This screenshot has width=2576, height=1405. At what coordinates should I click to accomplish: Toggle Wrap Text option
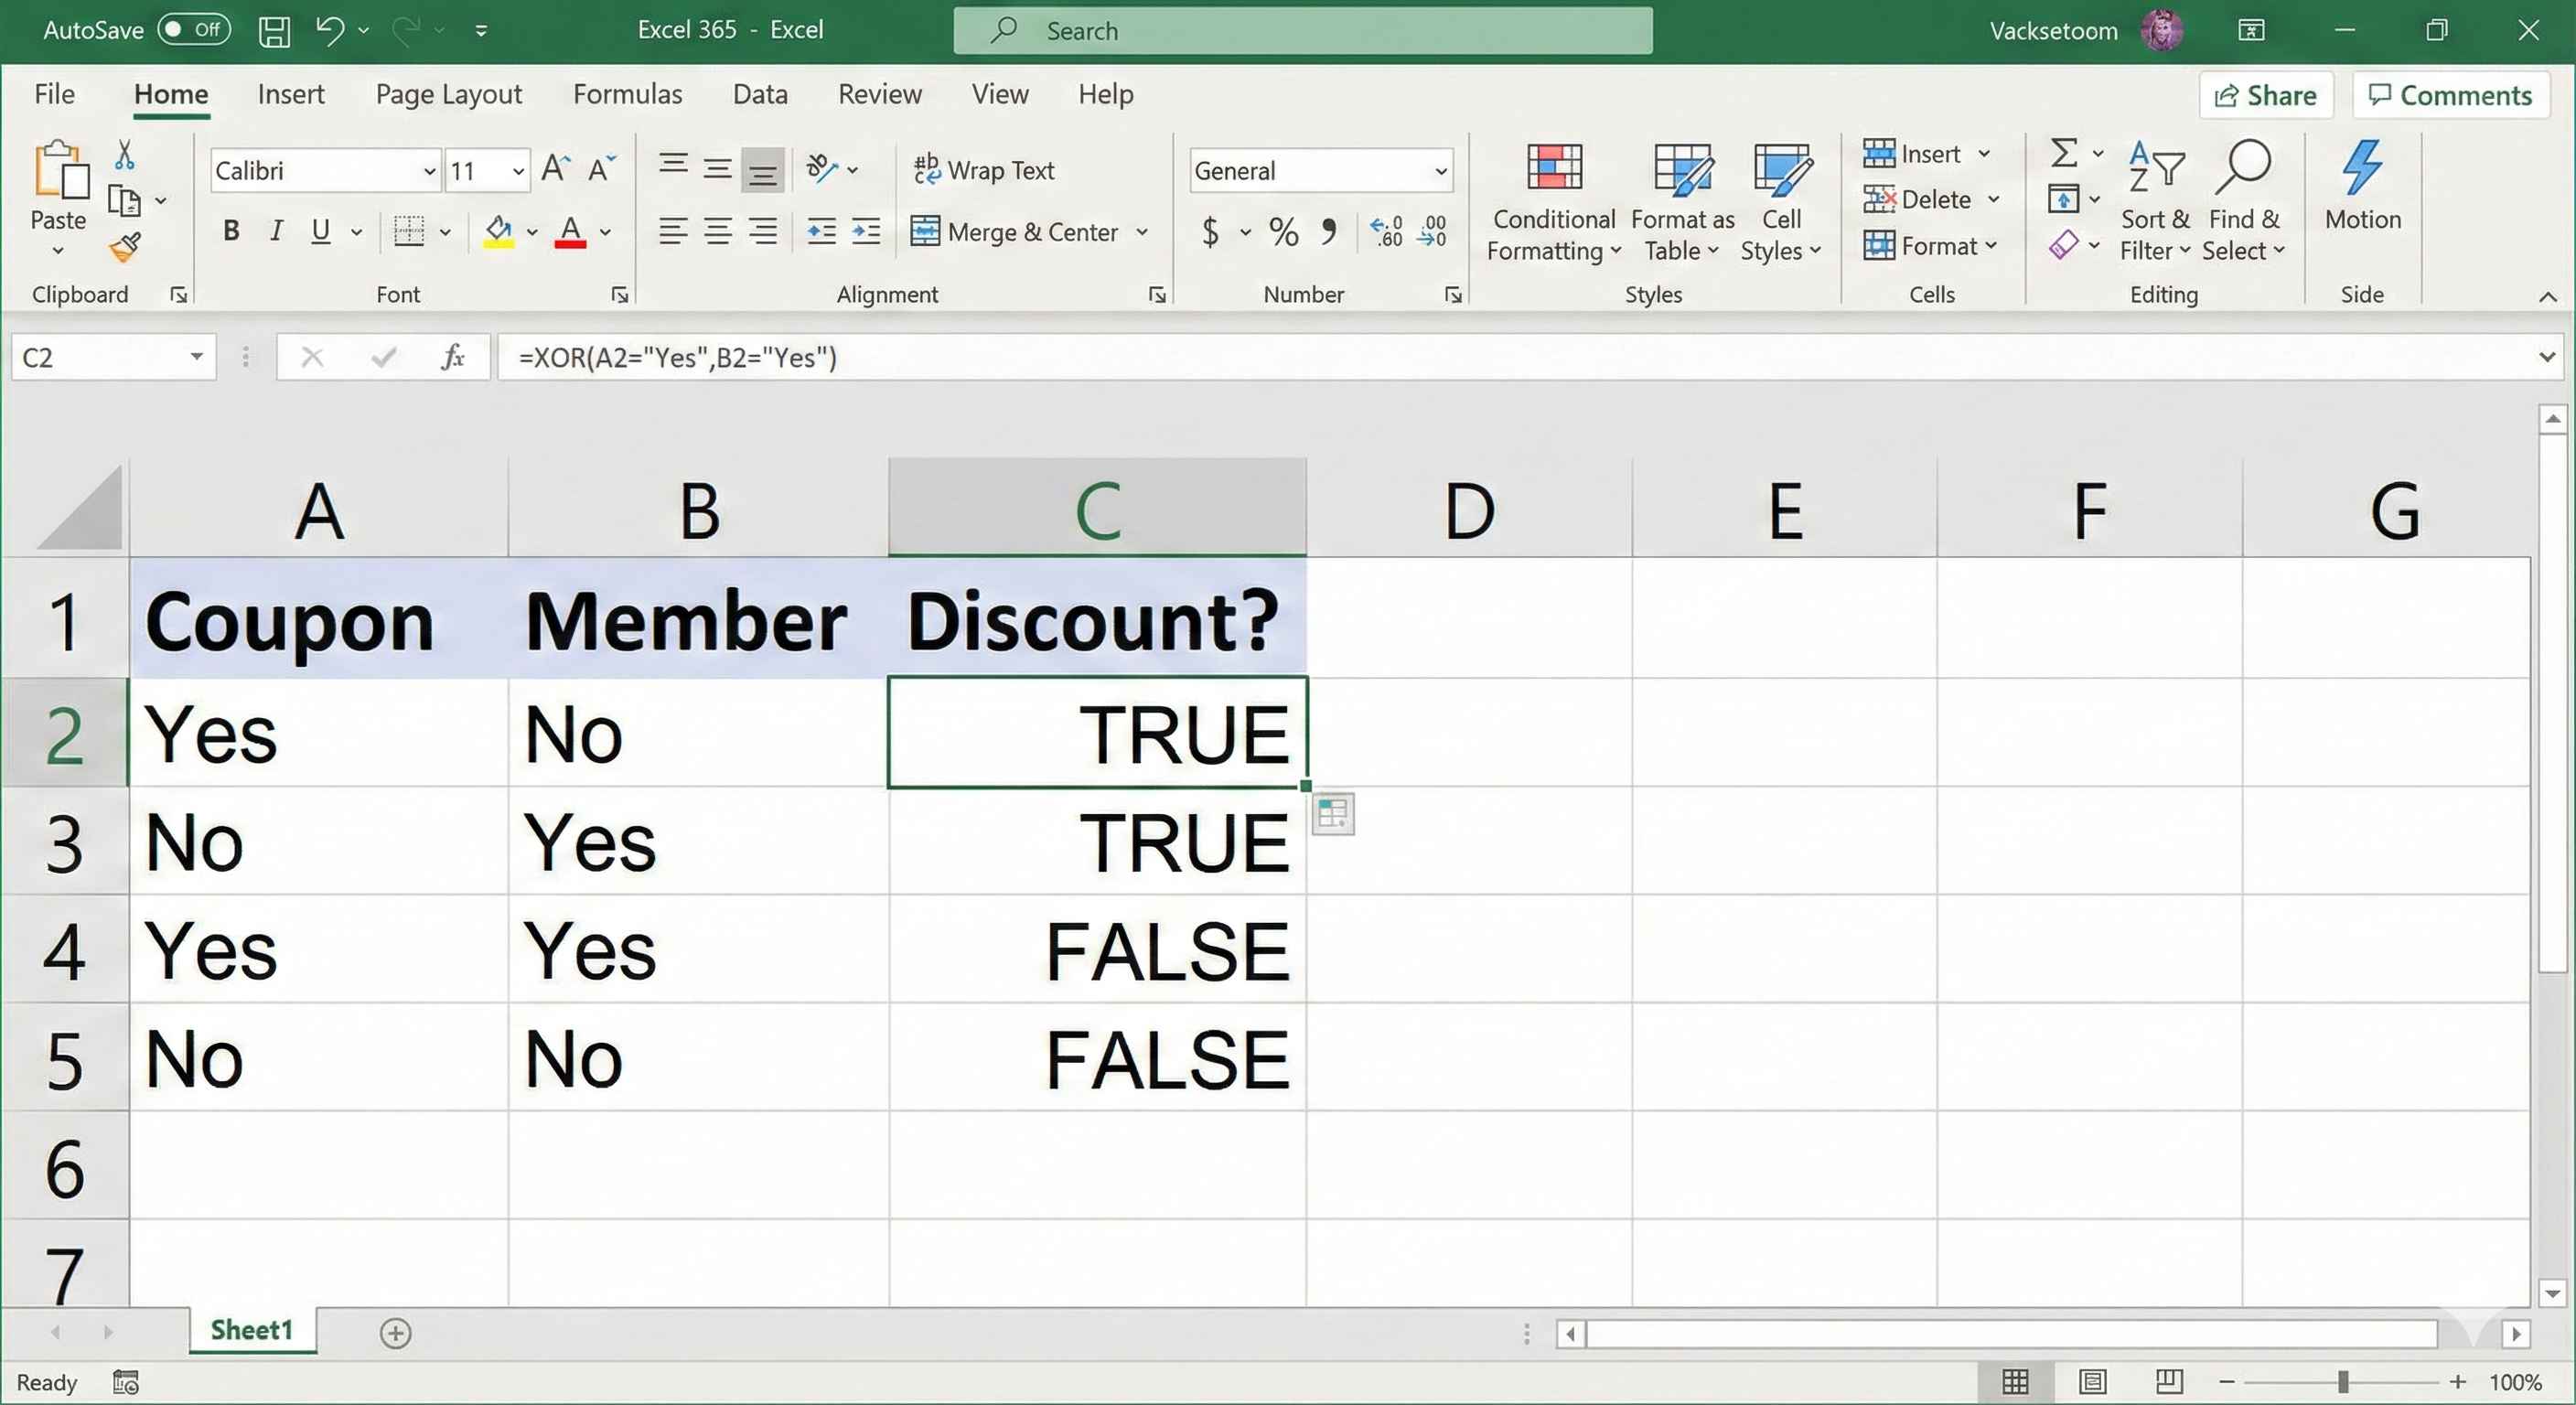[x=985, y=171]
